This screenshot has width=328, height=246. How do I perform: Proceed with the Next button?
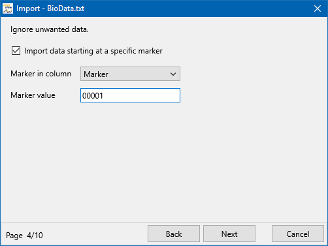(x=229, y=234)
